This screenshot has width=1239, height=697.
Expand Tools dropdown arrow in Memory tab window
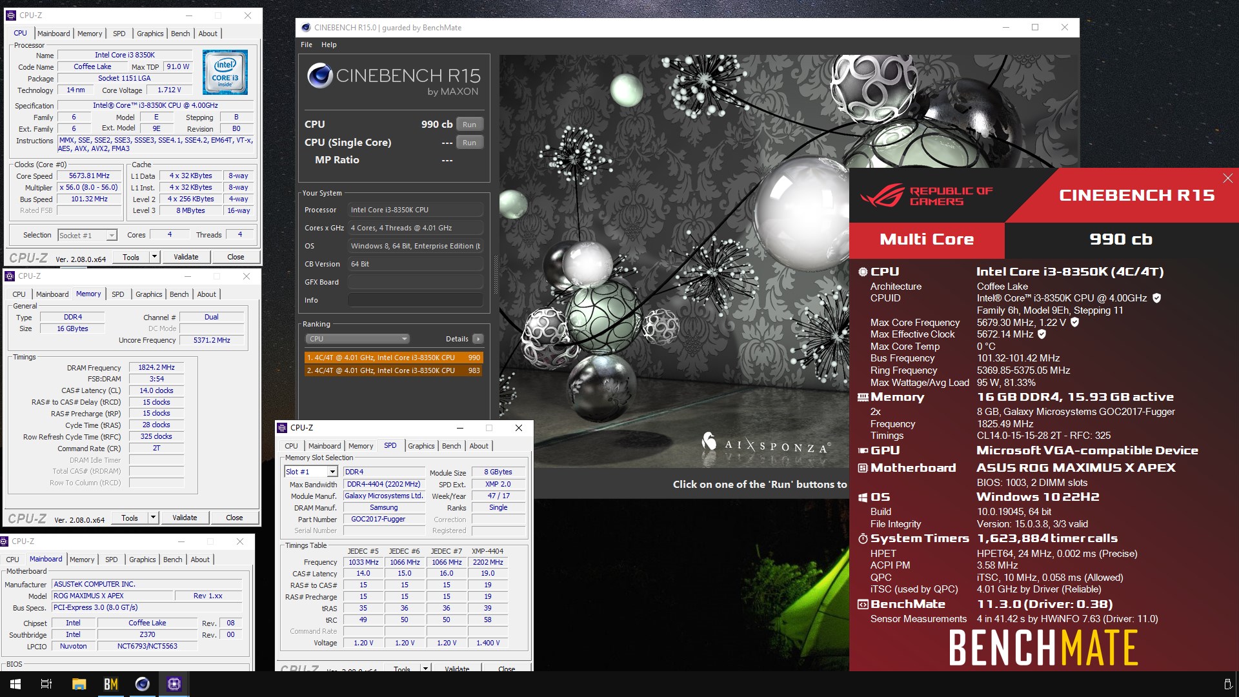[153, 518]
